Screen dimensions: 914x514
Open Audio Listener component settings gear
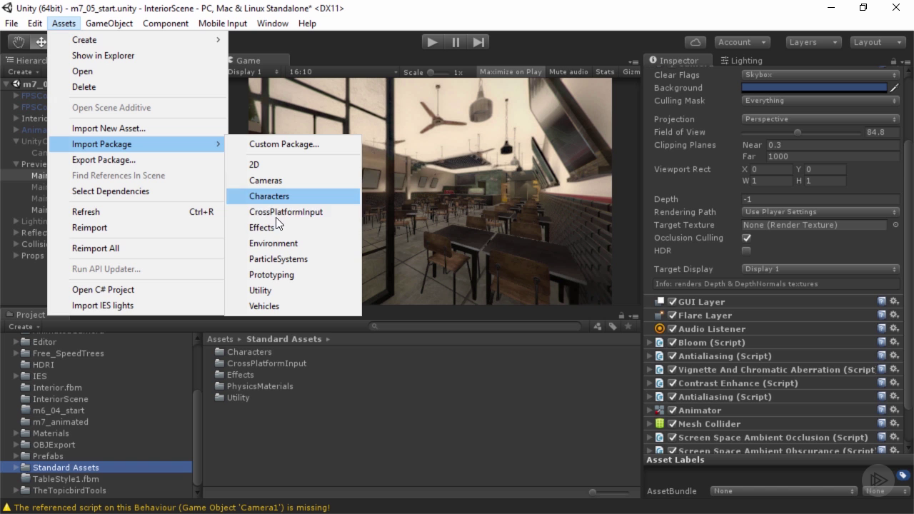tap(894, 328)
